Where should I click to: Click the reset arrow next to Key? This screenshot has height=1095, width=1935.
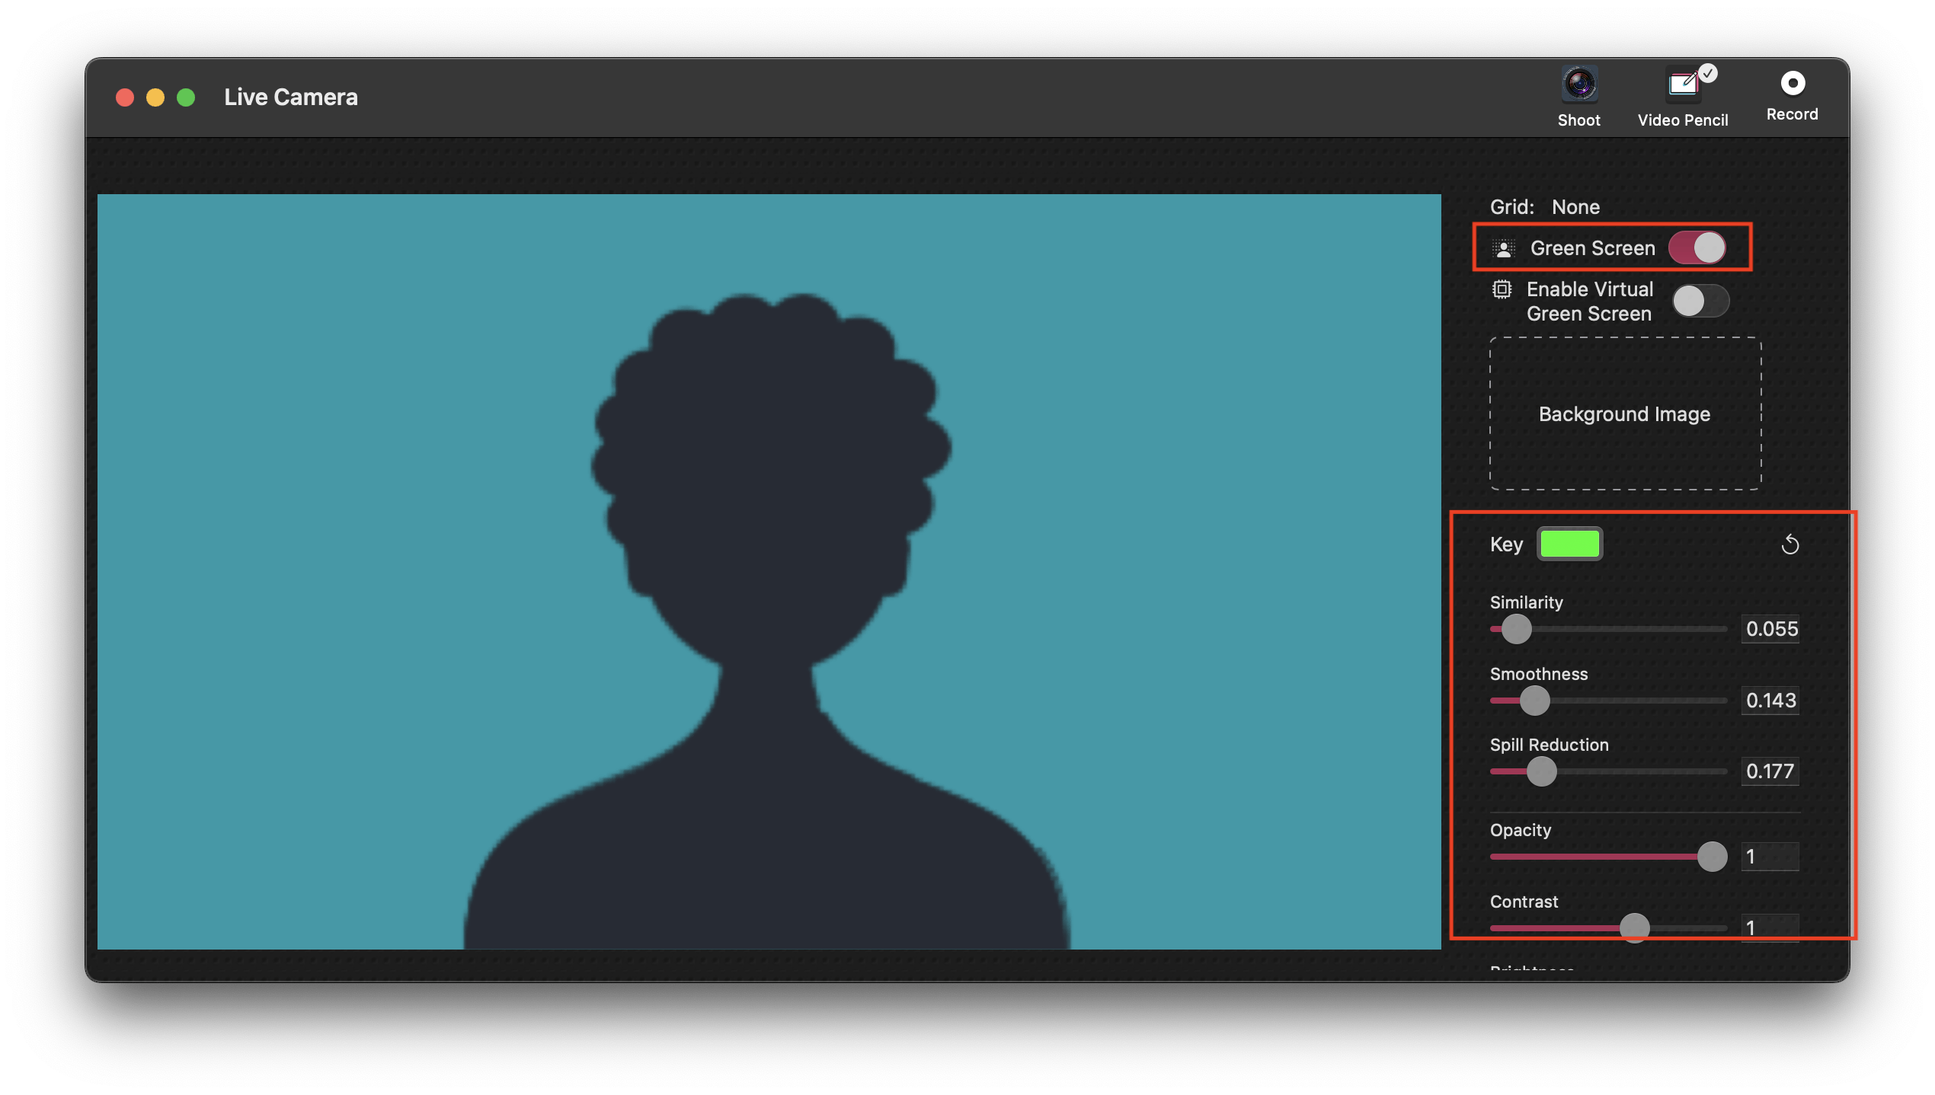[x=1789, y=545]
